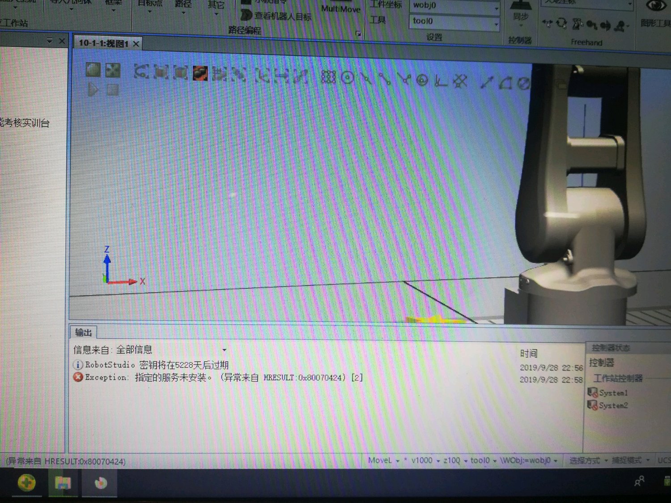Select the Exception HRESULT error message row
This screenshot has height=503, width=671.
point(218,377)
